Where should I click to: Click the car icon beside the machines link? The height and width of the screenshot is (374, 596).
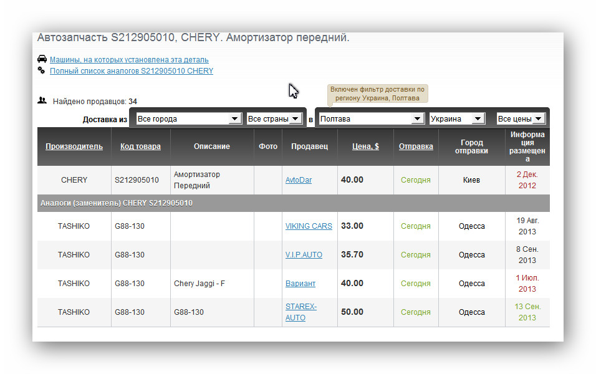tap(42, 59)
